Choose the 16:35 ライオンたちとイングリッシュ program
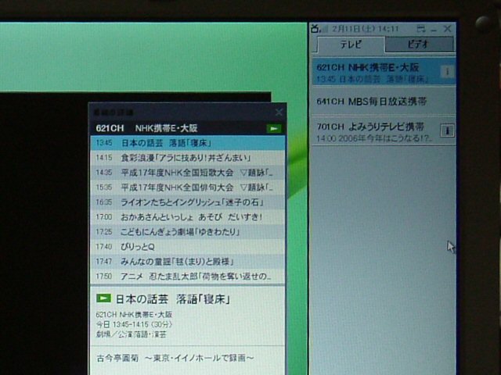 pyautogui.click(x=186, y=202)
